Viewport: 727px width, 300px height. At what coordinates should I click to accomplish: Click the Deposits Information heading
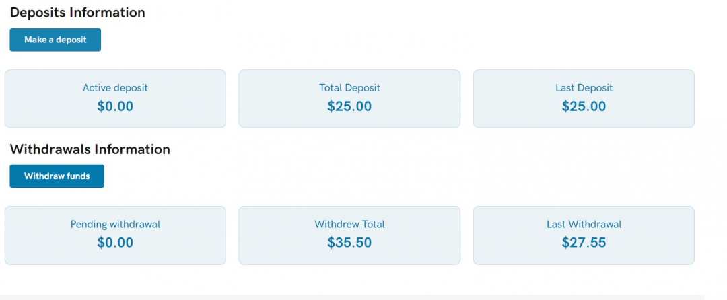click(x=77, y=12)
